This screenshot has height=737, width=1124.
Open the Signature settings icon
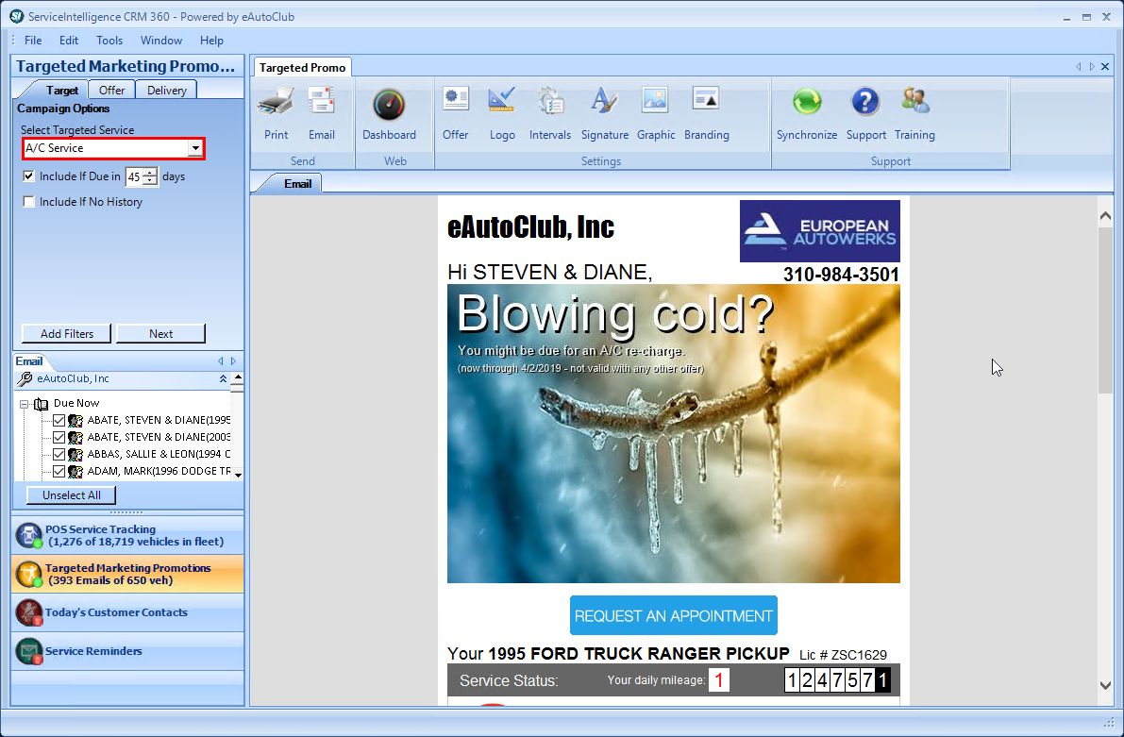[604, 100]
